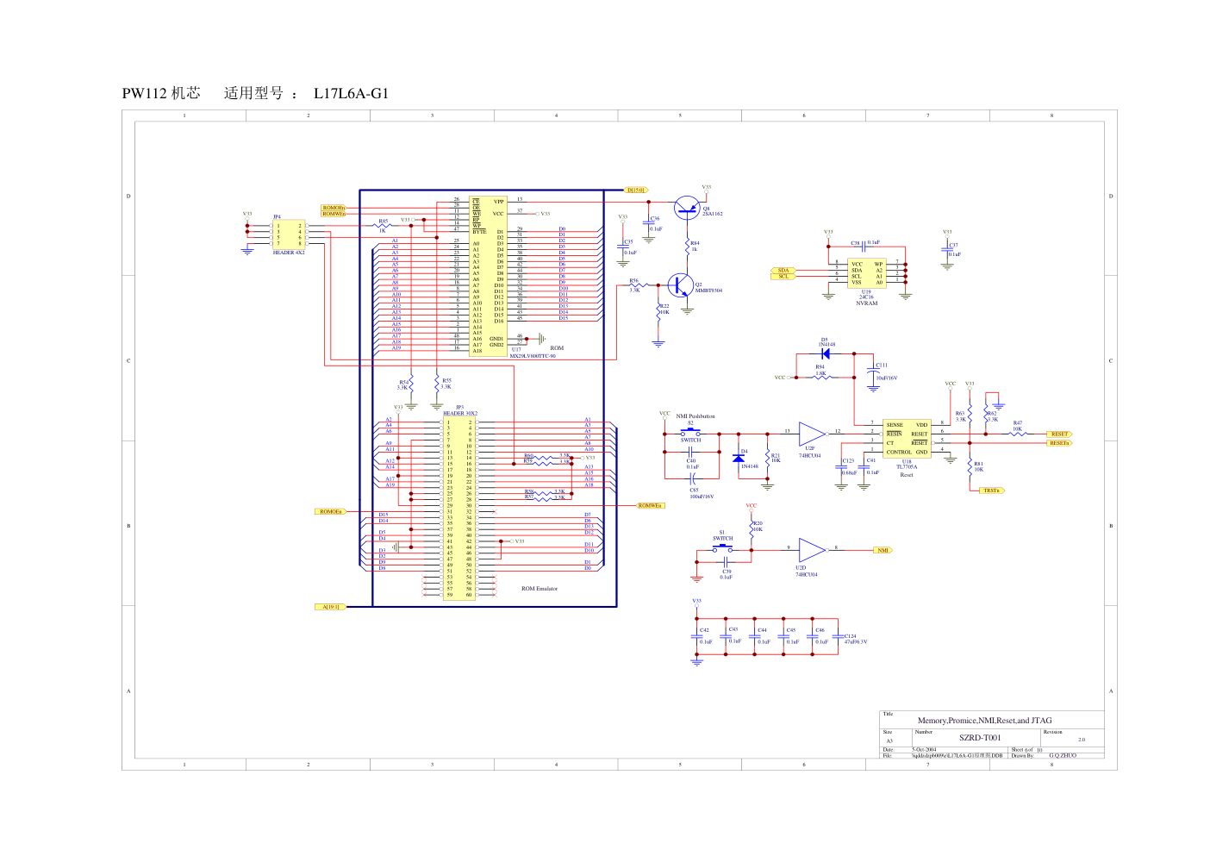Image resolution: width=1210 pixels, height=856 pixels.
Task: Click the D[15:0] bus port label
Action: 636,191
